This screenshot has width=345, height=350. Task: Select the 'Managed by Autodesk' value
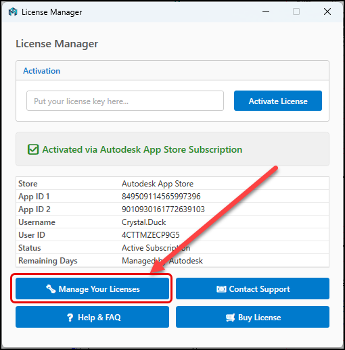pyautogui.click(x=162, y=261)
